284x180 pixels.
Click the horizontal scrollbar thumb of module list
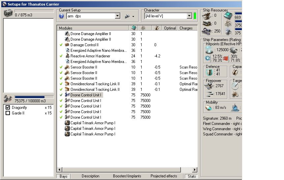[121, 170]
